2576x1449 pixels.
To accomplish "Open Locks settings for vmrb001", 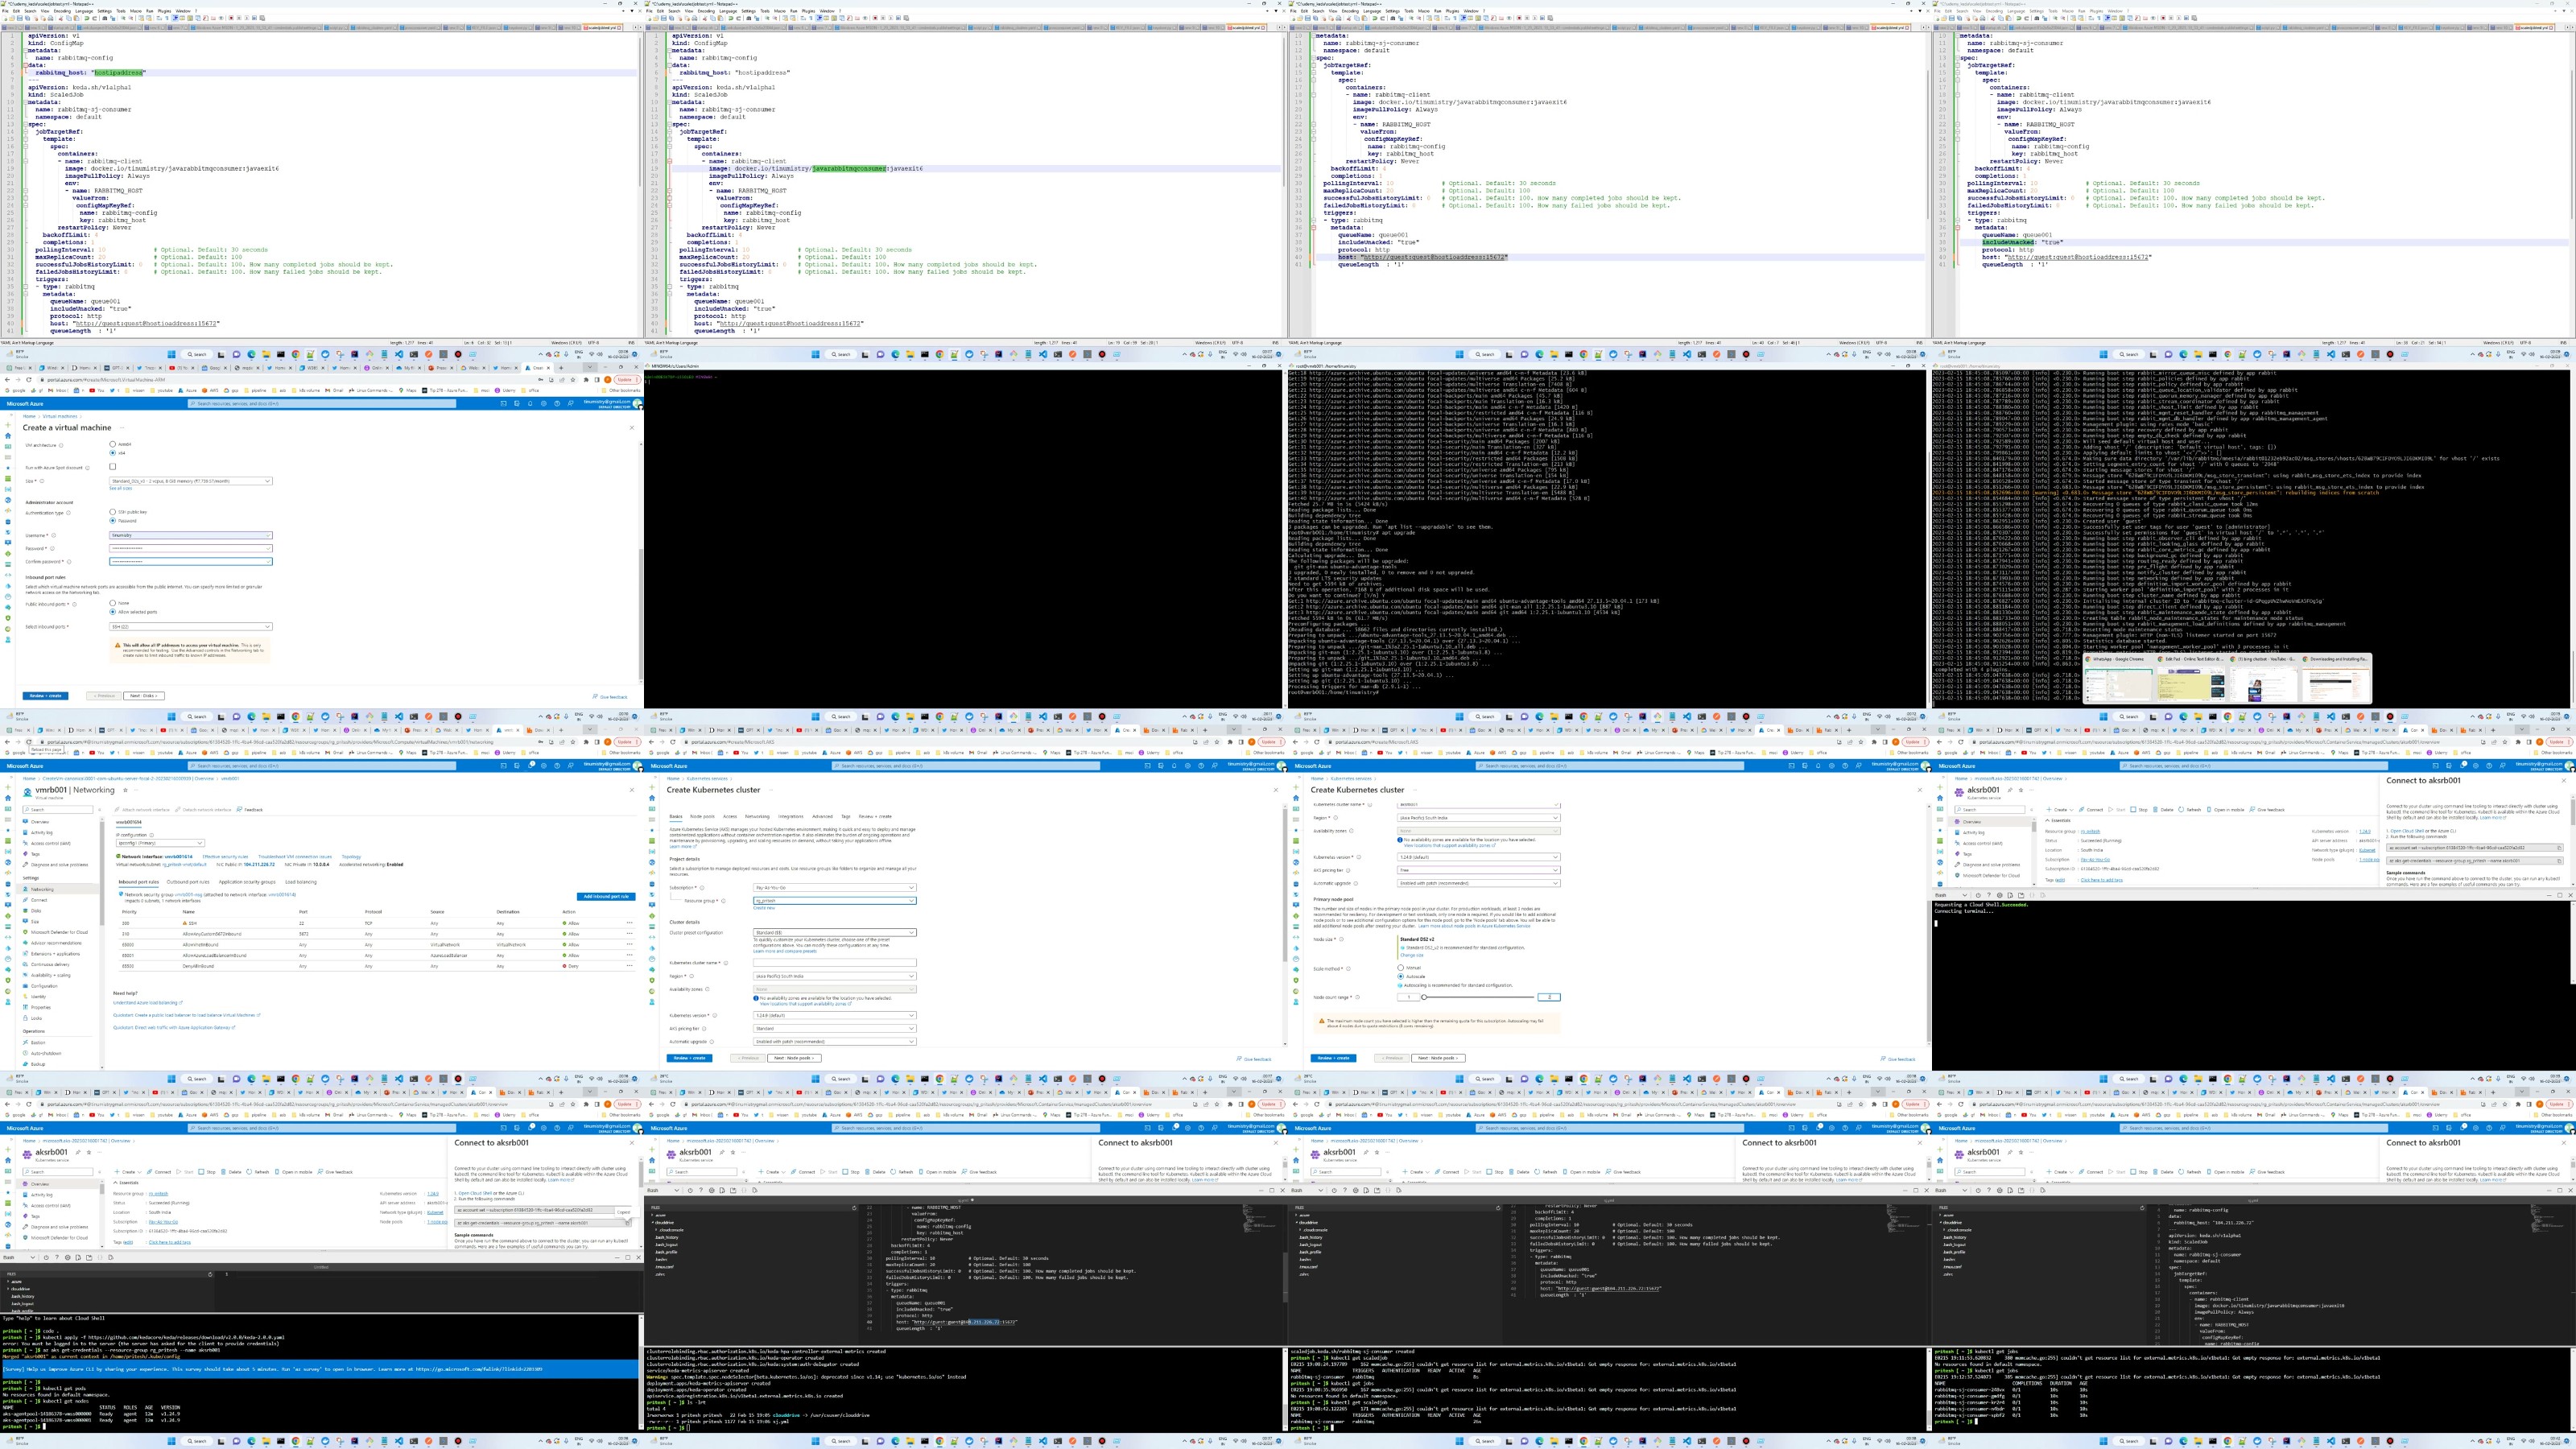I will 37,1018.
